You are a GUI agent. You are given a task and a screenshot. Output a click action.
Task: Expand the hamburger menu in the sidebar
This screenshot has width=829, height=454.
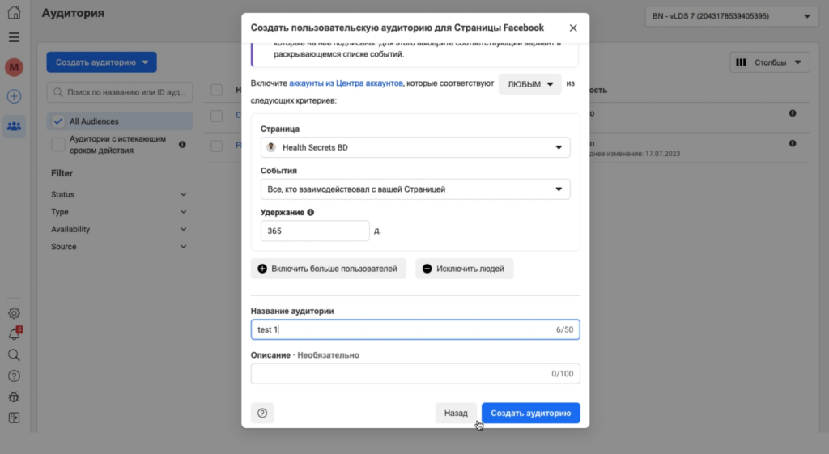(15, 37)
